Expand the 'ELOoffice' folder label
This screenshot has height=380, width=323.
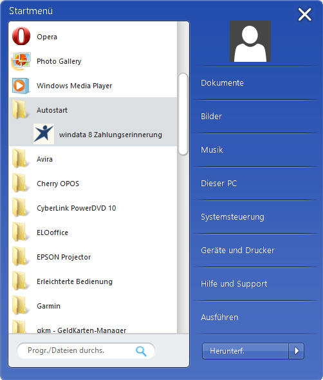(52, 233)
